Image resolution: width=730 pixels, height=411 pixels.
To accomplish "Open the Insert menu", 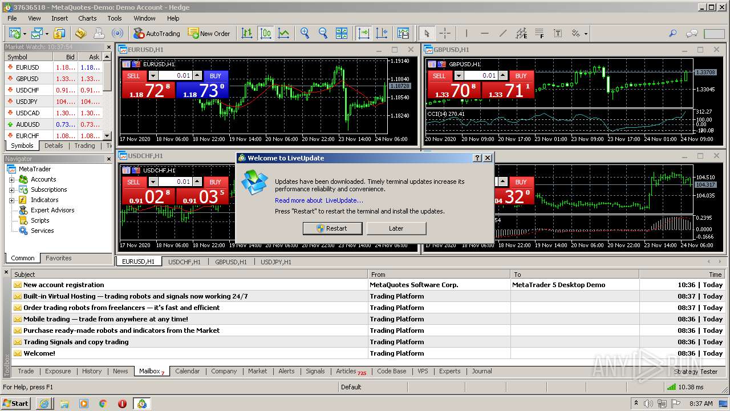I will click(59, 18).
